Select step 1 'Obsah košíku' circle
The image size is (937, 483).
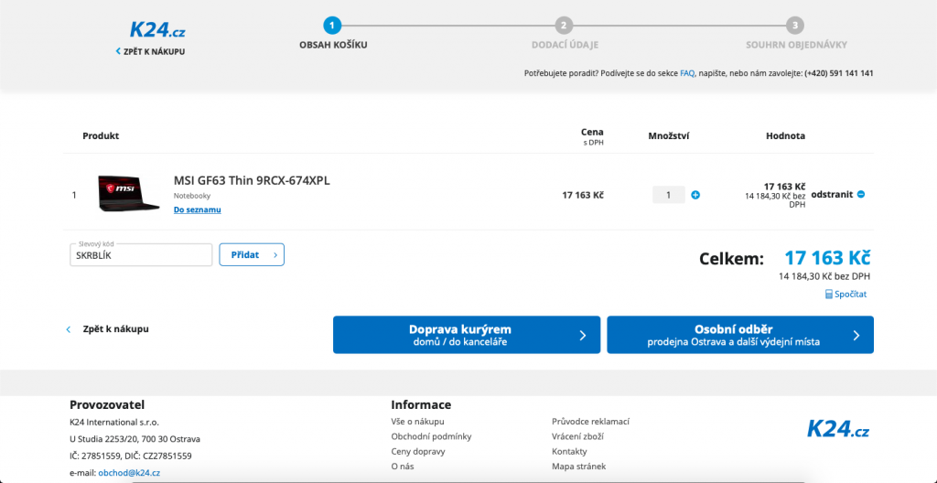point(332,26)
